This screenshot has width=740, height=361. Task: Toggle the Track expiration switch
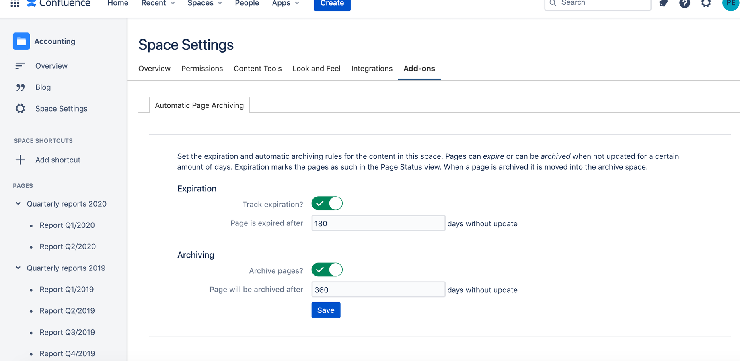[x=327, y=203]
